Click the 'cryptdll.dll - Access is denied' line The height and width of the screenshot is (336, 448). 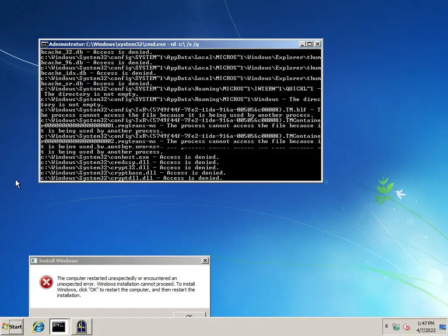coord(132,178)
